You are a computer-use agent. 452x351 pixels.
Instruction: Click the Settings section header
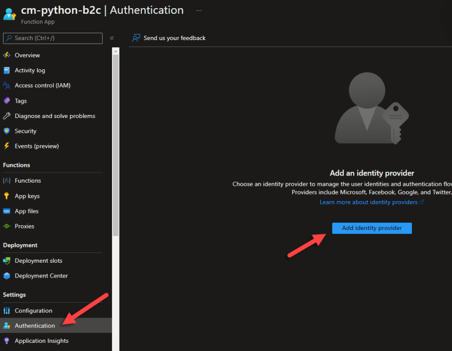pyautogui.click(x=14, y=295)
